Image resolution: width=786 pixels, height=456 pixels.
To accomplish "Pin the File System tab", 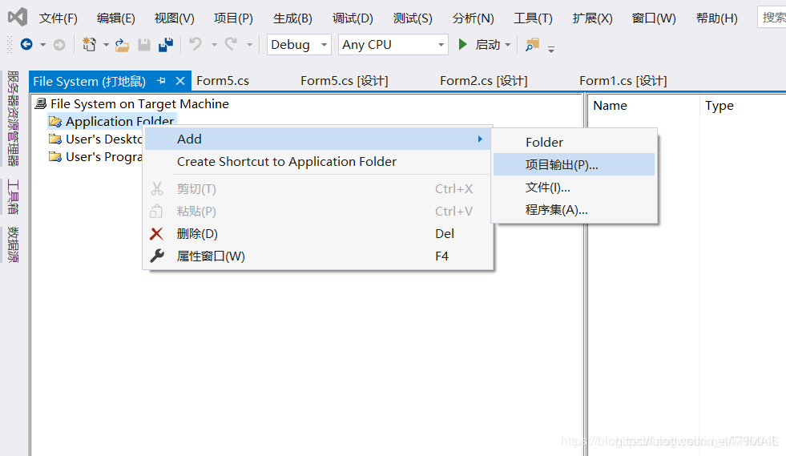I will pos(161,81).
